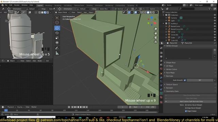The height and width of the screenshot is (122, 218).
Task: Switch to the Shading workspace tab
Action: (90, 5)
